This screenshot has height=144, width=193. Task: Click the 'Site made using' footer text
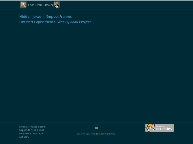[x=84, y=134]
